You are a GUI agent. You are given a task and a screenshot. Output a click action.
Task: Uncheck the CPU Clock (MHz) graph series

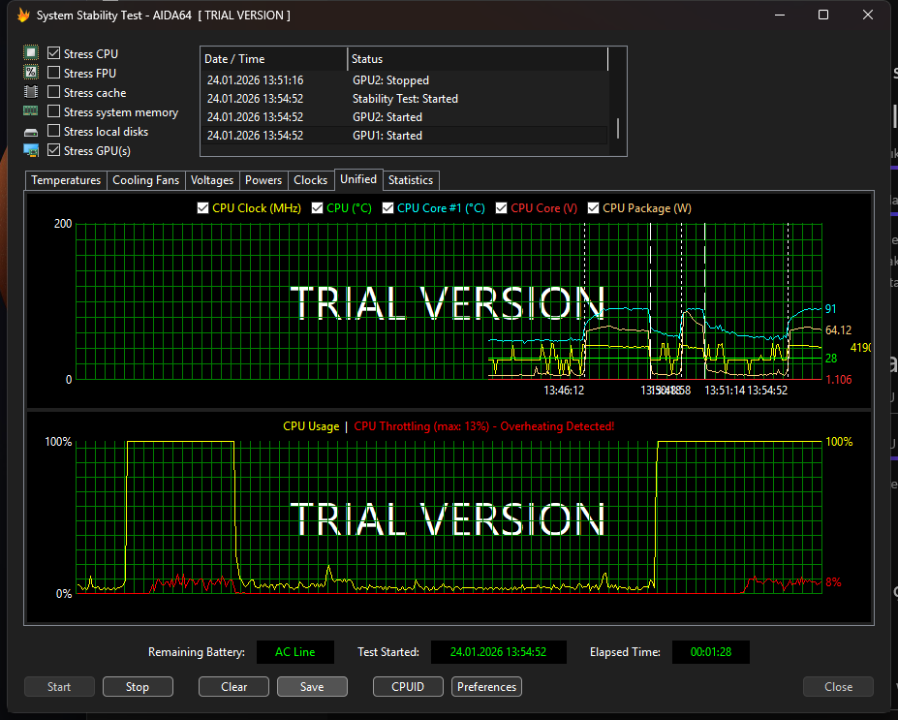point(202,207)
